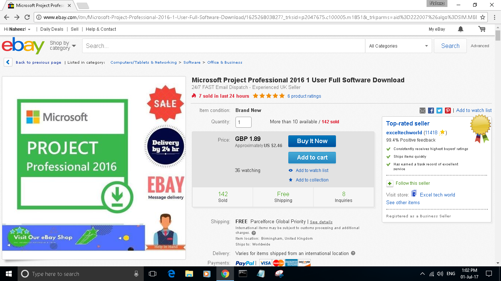Open Computers/Tablets & Networking breadcrumb
The width and height of the screenshot is (501, 281).
[x=143, y=63]
